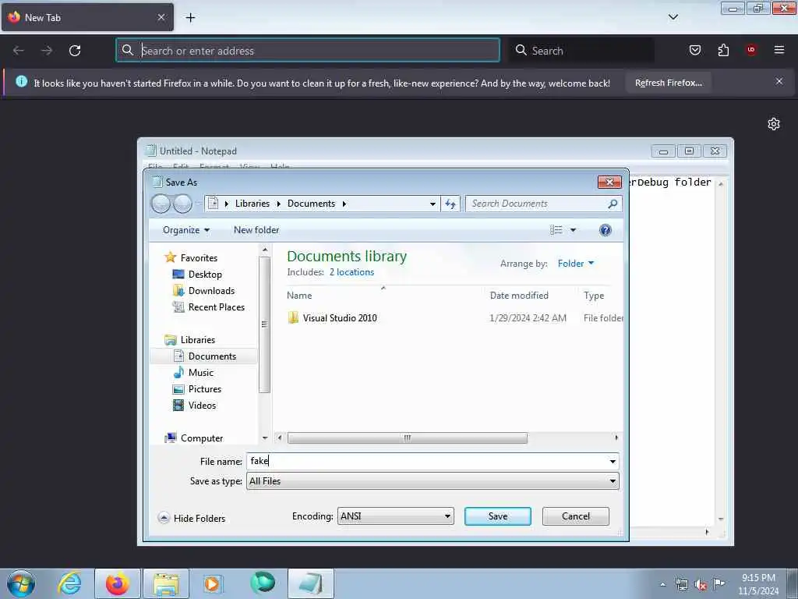Click the horizontal scrollbar in file list
The height and width of the screenshot is (599, 798).
407,438
